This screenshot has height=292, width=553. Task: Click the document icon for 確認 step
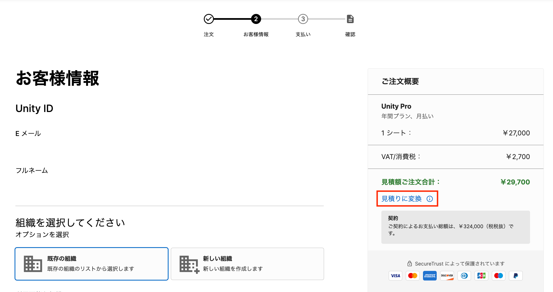(x=350, y=19)
